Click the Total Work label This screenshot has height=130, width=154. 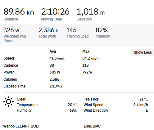47,36
